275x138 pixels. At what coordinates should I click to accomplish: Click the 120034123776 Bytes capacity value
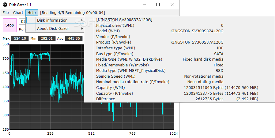(x=204, y=93)
